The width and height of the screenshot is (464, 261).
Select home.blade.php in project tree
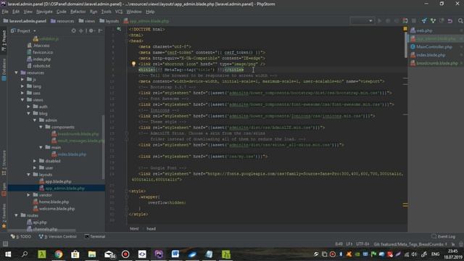click(x=51, y=202)
